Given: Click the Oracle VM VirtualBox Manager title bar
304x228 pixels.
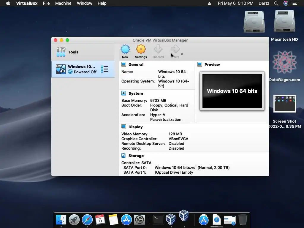Looking at the screenshot, I should (x=160, y=40).
